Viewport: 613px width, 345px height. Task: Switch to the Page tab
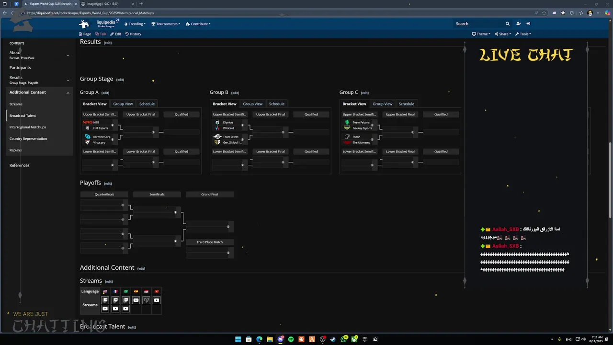point(85,34)
